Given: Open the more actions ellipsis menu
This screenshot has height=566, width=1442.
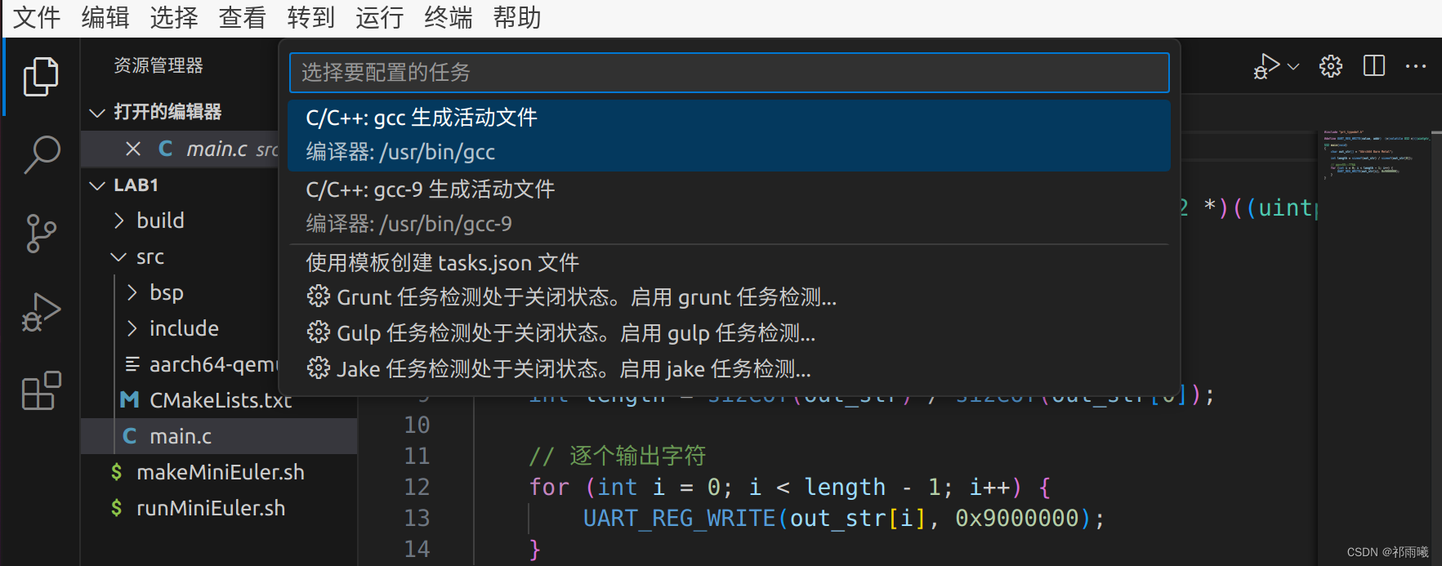Looking at the screenshot, I should pos(1416,66).
